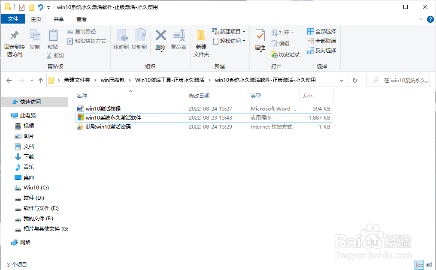Sort by Name (名称) column header
The height and width of the screenshot is (270, 436).
(x=82, y=96)
